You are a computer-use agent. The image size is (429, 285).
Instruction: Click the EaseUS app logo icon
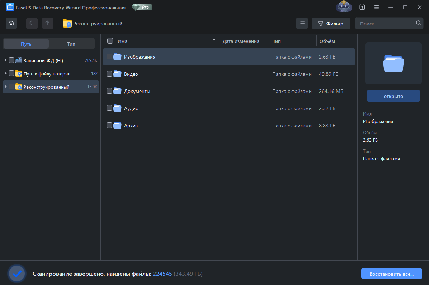coord(10,8)
